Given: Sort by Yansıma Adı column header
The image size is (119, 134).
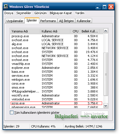Looking at the screenshot, I should coord(25,31).
